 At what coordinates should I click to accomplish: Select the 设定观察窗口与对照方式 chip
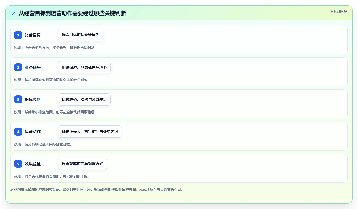pos(83,164)
